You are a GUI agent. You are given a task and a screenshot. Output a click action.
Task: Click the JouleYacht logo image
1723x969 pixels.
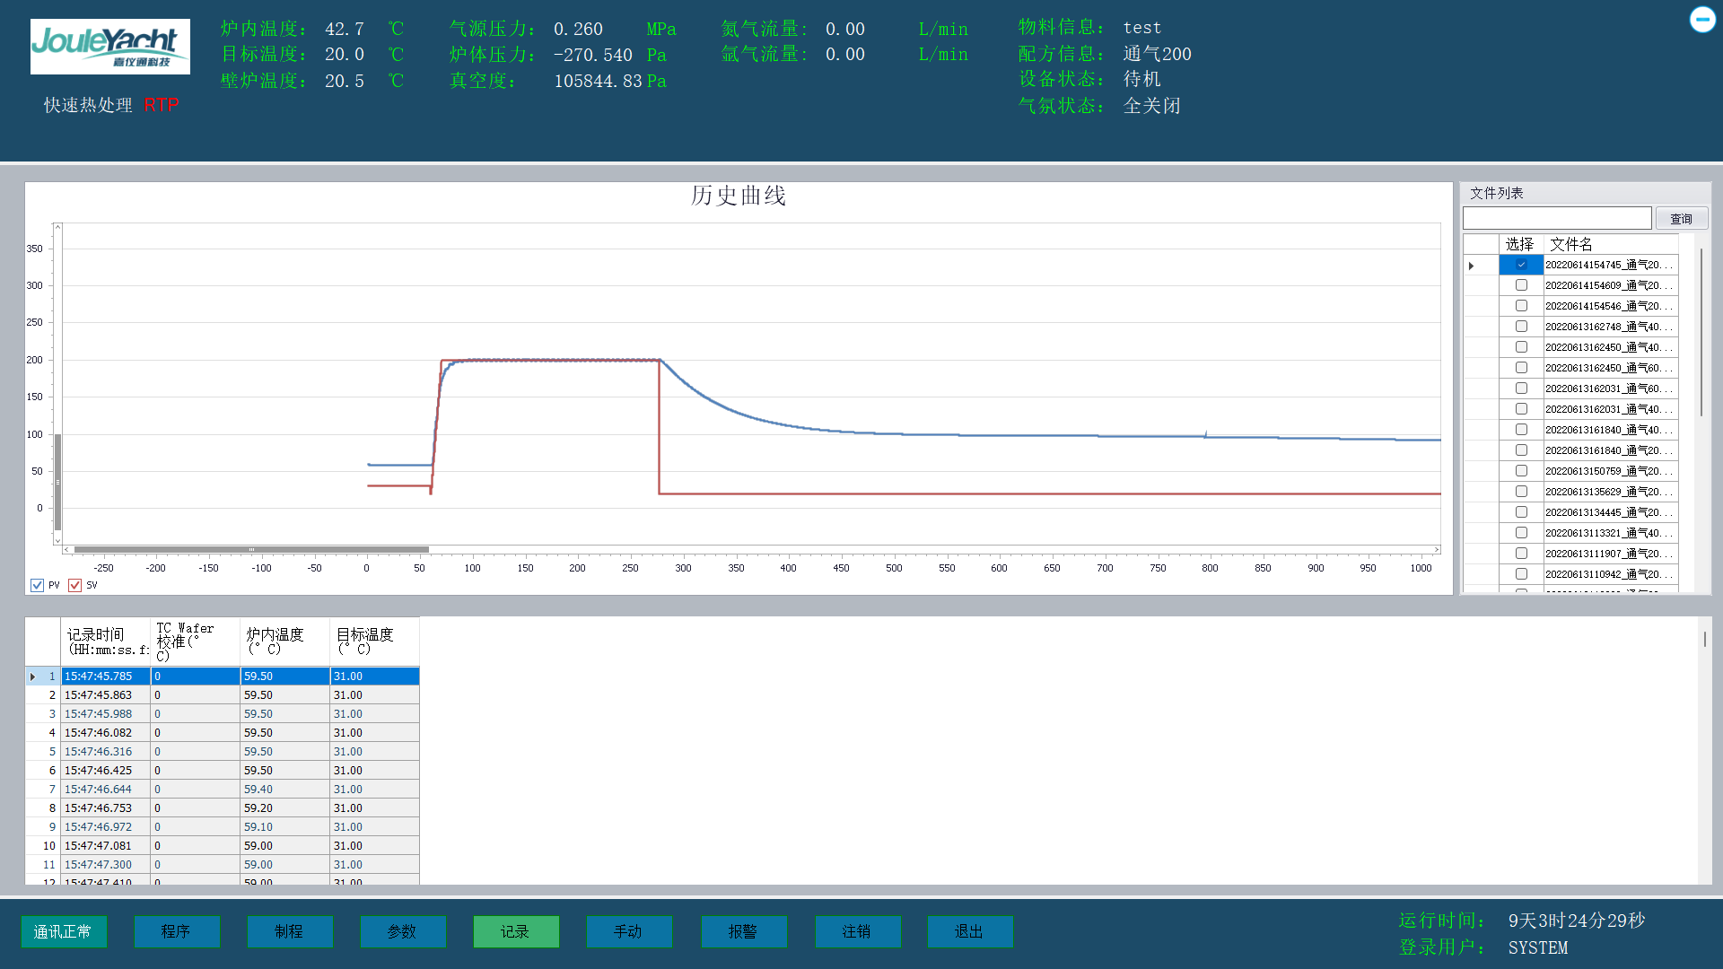[109, 46]
